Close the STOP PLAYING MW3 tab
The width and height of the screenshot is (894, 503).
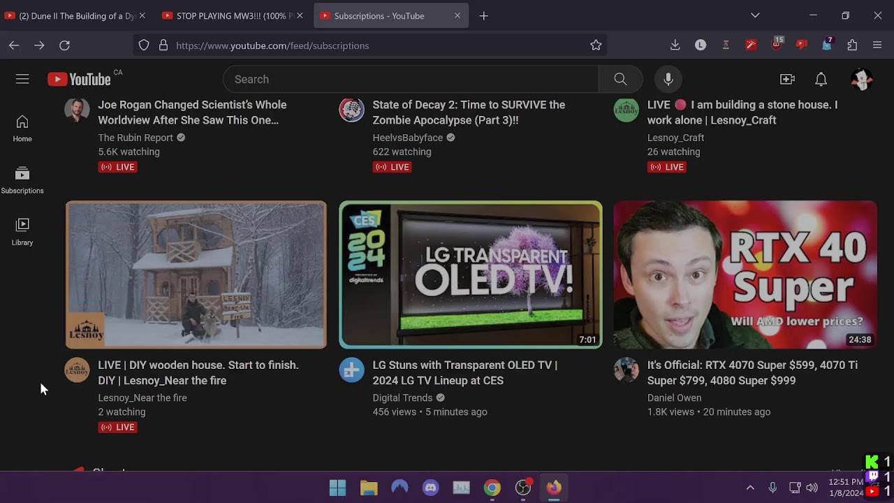click(300, 16)
